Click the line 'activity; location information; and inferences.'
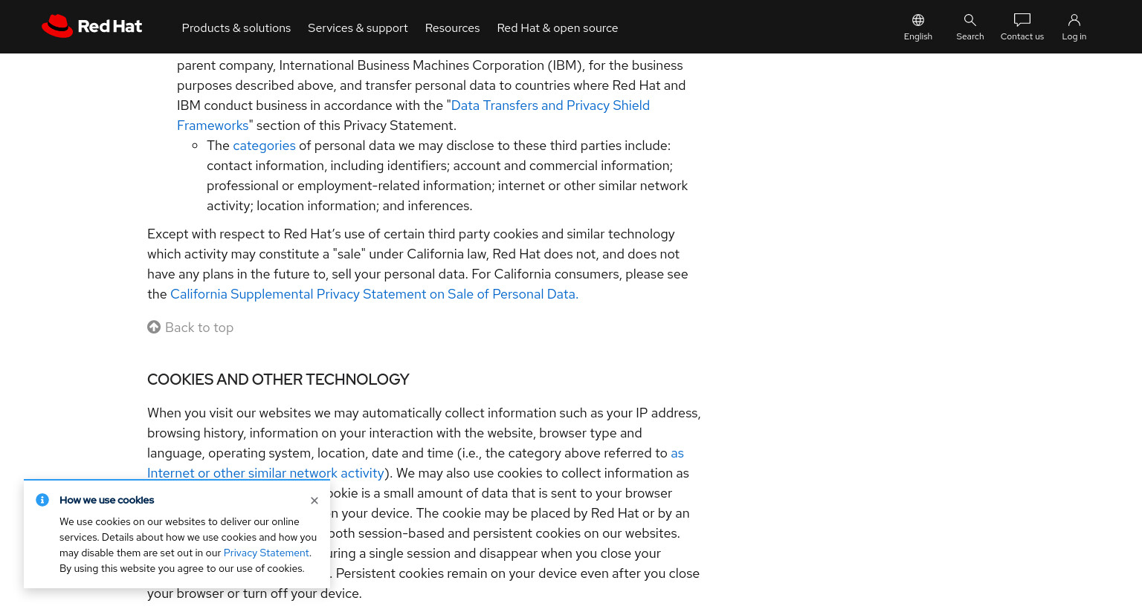Viewport: 1142px width, 612px height. click(x=339, y=206)
